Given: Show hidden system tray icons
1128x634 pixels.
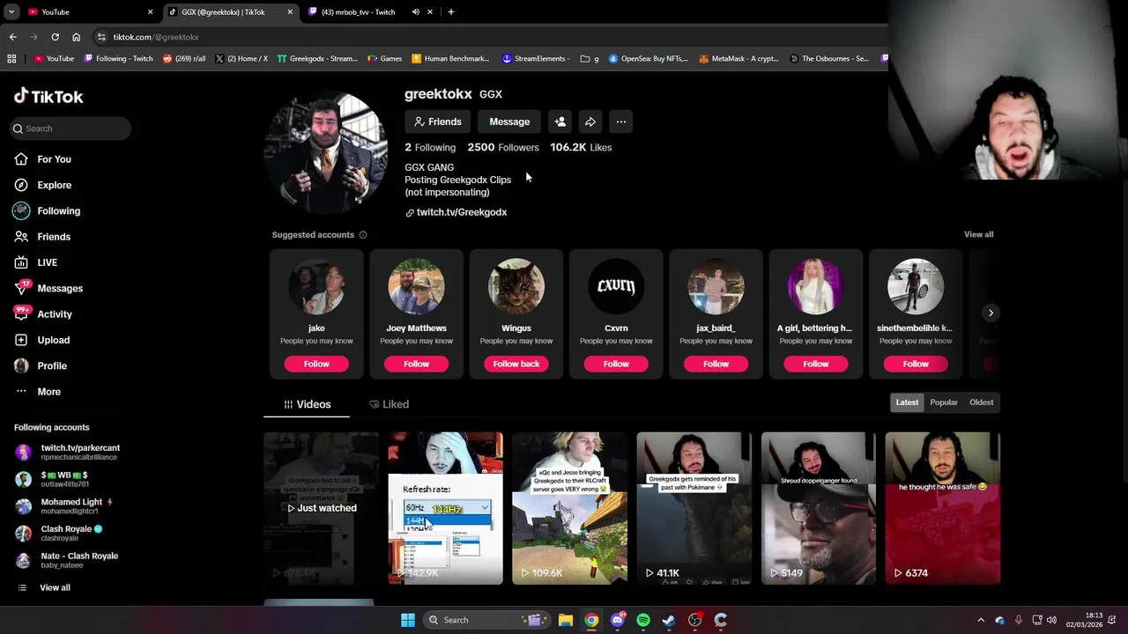Looking at the screenshot, I should pyautogui.click(x=980, y=620).
